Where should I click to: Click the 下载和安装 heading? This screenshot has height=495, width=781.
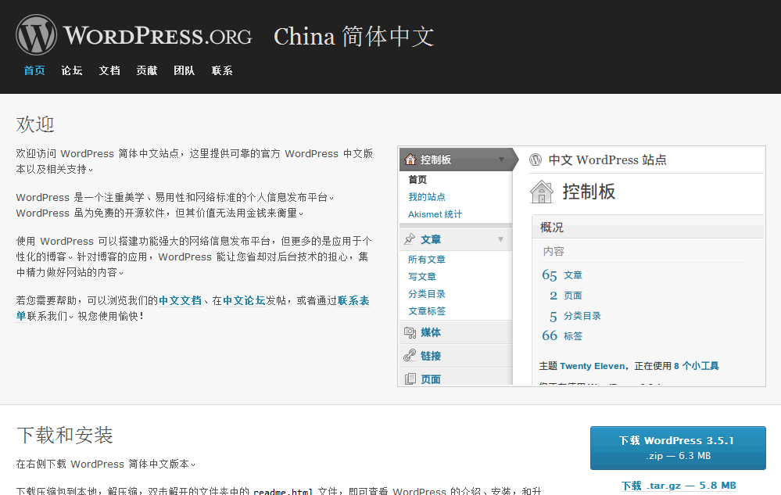coord(65,436)
